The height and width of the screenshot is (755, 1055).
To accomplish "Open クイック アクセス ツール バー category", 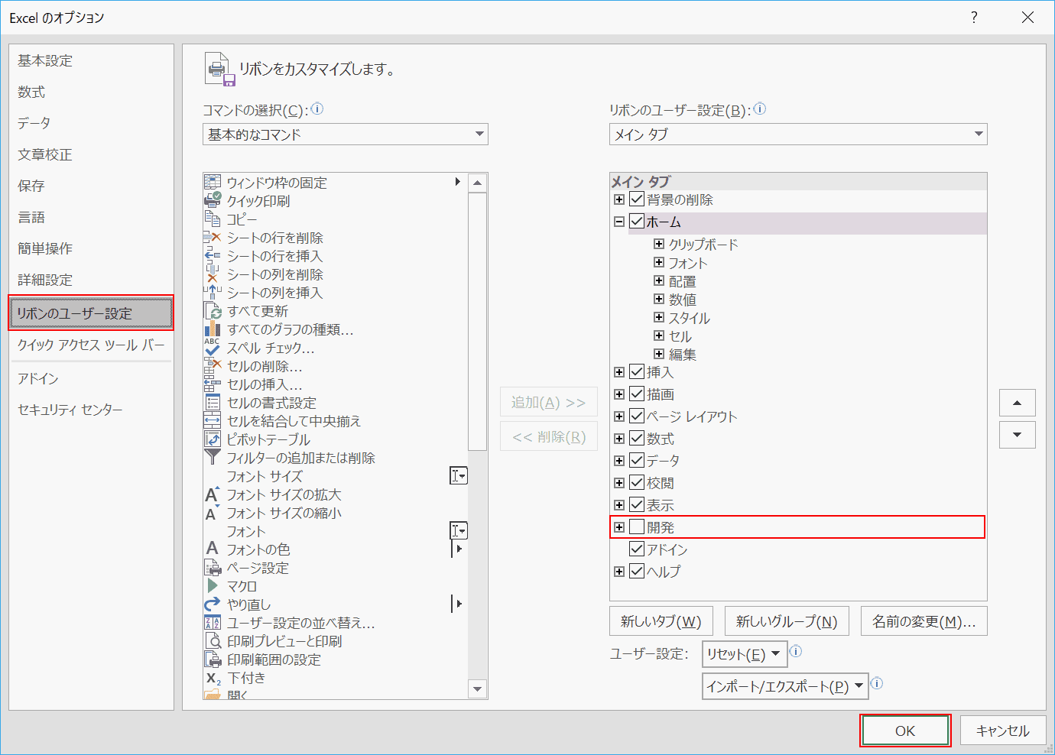I will pyautogui.click(x=91, y=345).
